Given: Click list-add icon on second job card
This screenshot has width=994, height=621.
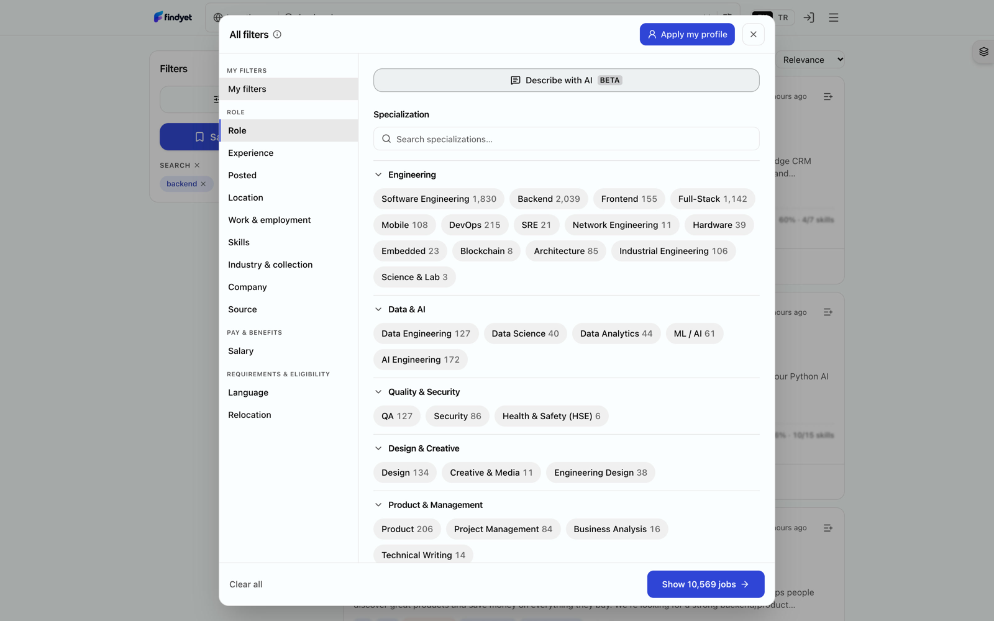Looking at the screenshot, I should pyautogui.click(x=828, y=312).
